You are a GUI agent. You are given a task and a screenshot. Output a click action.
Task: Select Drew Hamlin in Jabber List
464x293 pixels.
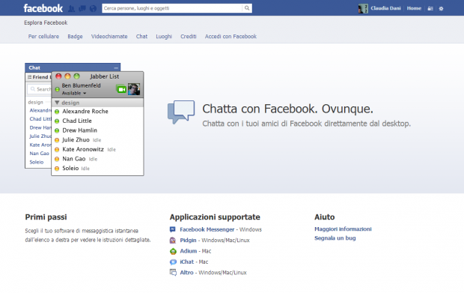click(79, 130)
